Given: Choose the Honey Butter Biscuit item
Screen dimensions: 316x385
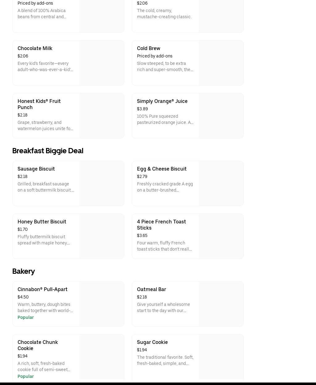Looking at the screenshot, I should click(x=42, y=222).
